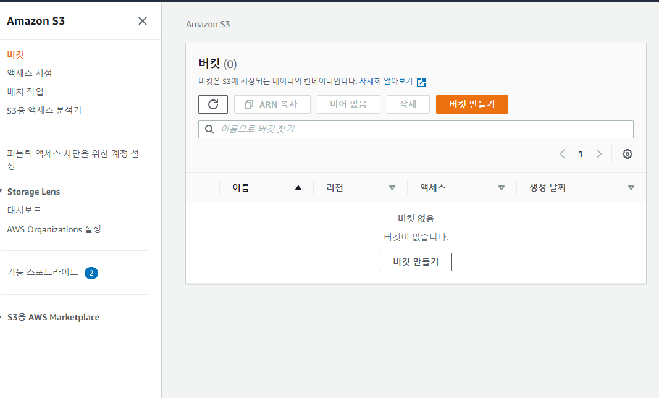Screen dimensions: 659x398
Task: Click the 이름 column header text
Action: [241, 188]
